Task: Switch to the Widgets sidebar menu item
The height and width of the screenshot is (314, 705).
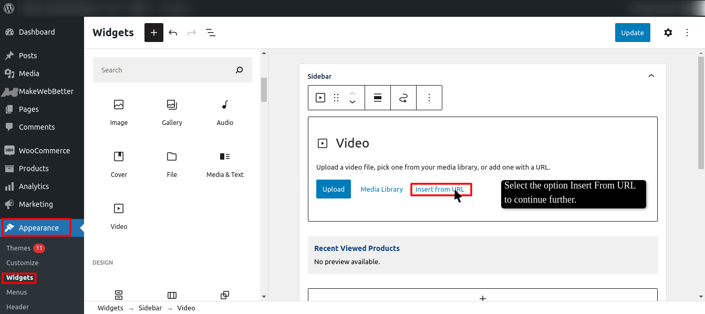Action: (x=19, y=278)
